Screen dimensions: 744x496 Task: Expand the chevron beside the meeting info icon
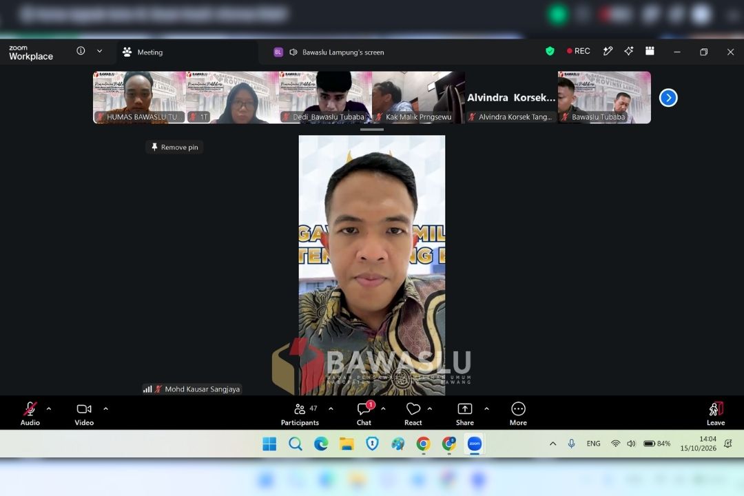point(100,51)
